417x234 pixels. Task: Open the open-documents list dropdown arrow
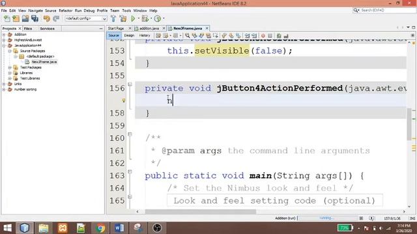(x=408, y=27)
